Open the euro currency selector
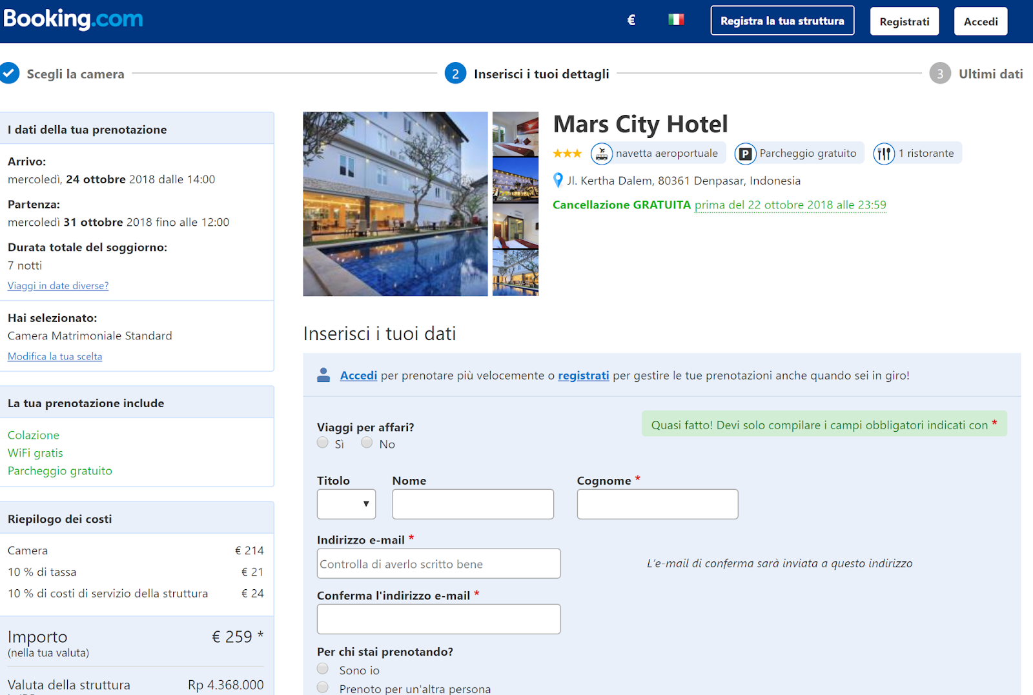 [631, 21]
